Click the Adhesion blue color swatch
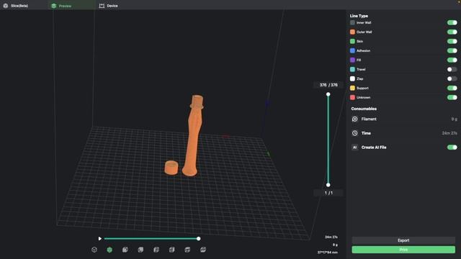This screenshot has height=259, width=461. [x=352, y=50]
